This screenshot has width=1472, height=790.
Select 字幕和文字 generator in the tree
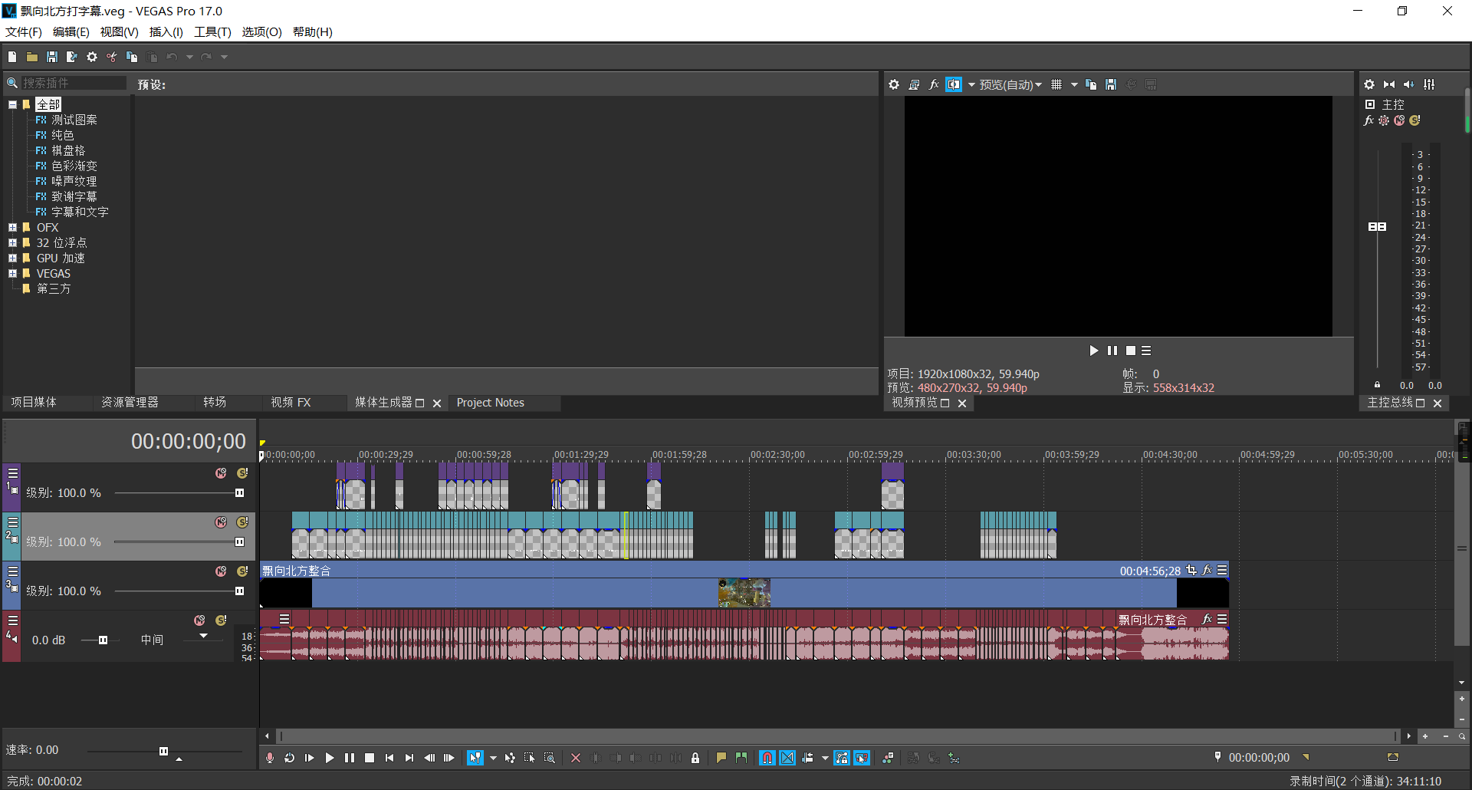[x=80, y=212]
